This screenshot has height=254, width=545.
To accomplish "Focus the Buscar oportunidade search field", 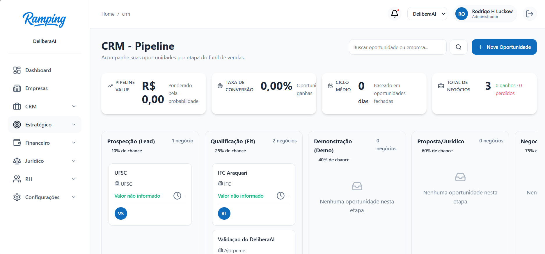I will click(397, 47).
